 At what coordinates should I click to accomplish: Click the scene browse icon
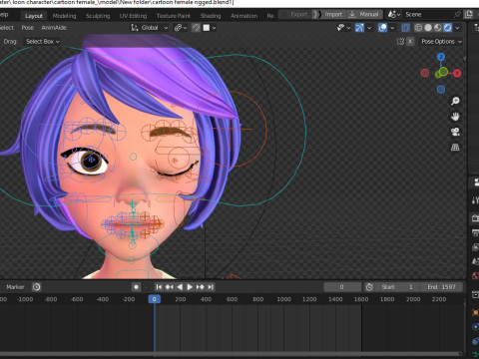[x=394, y=14]
